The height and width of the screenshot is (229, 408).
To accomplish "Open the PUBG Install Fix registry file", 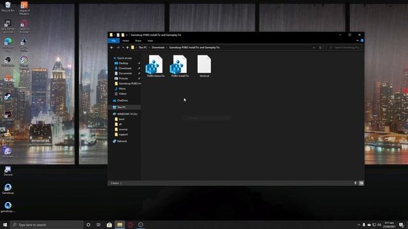I will coord(180,66).
